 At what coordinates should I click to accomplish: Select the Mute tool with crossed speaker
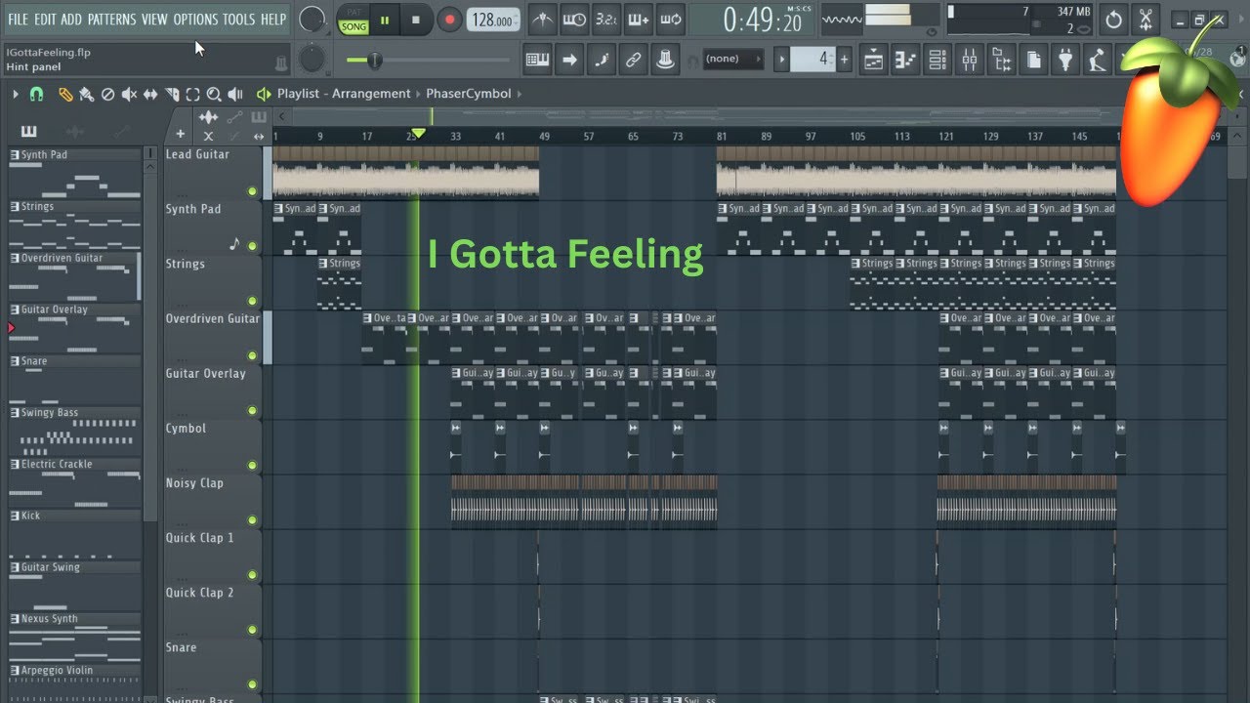129,95
